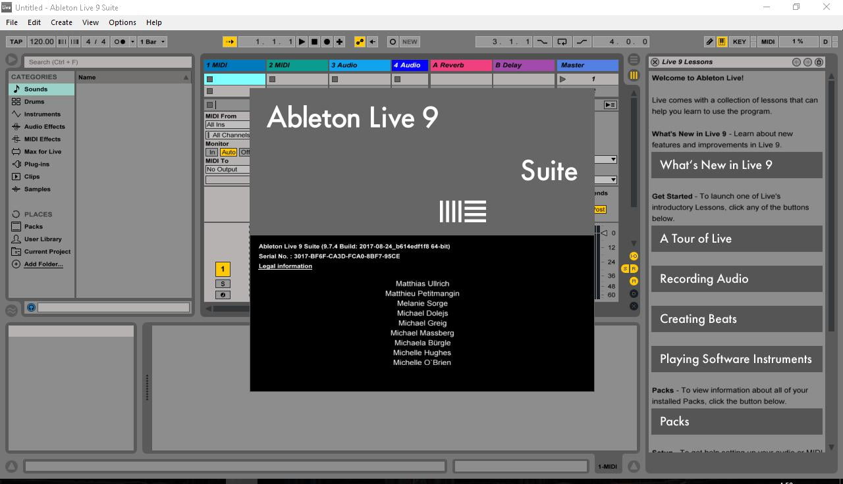The width and height of the screenshot is (843, 484).
Task: Toggle the metronome button
Action: click(x=120, y=41)
